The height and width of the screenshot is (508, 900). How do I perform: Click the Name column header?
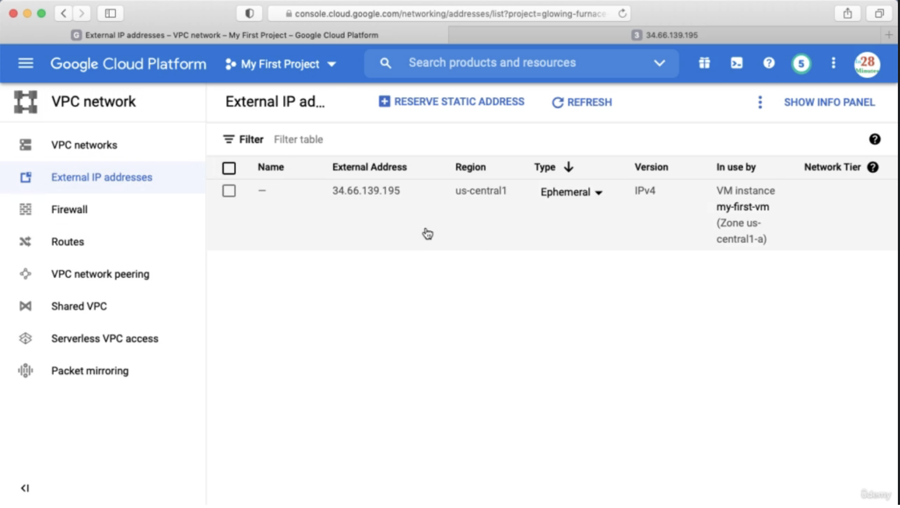(271, 167)
